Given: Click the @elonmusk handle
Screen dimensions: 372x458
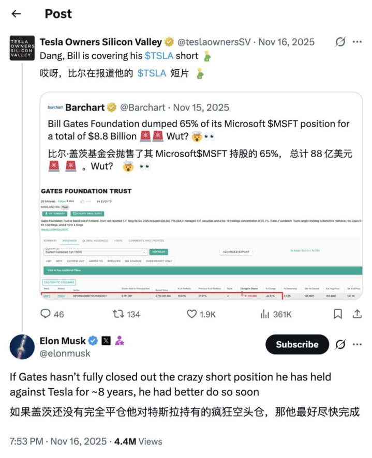Looking at the screenshot, I should point(65,354).
